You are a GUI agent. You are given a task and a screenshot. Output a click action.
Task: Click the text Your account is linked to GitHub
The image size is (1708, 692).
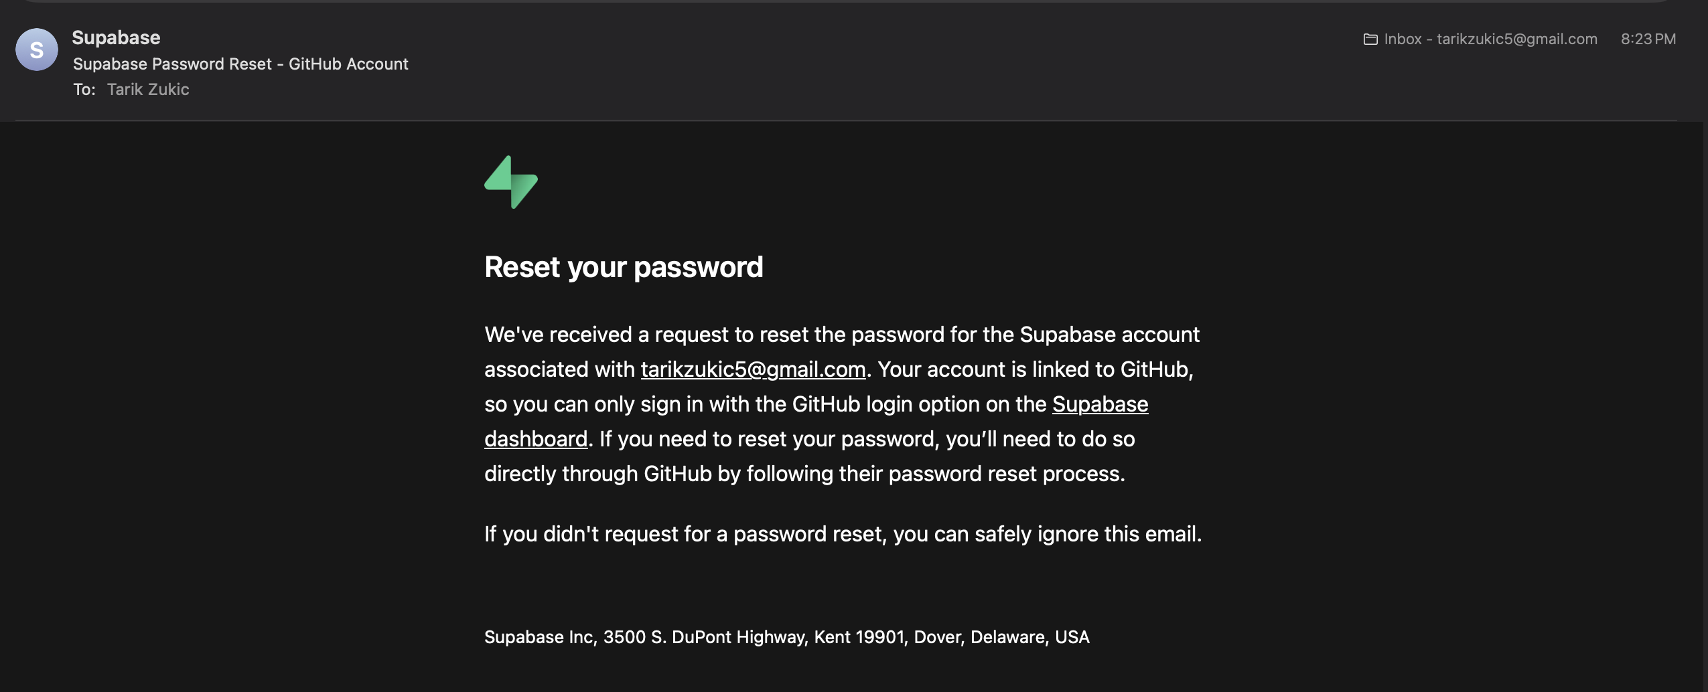1035,369
